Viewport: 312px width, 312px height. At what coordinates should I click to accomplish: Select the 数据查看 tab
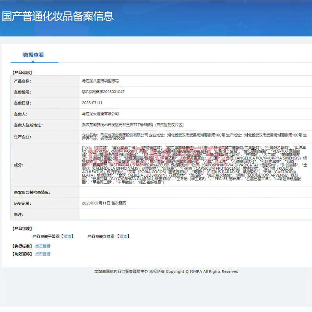coord(34,55)
